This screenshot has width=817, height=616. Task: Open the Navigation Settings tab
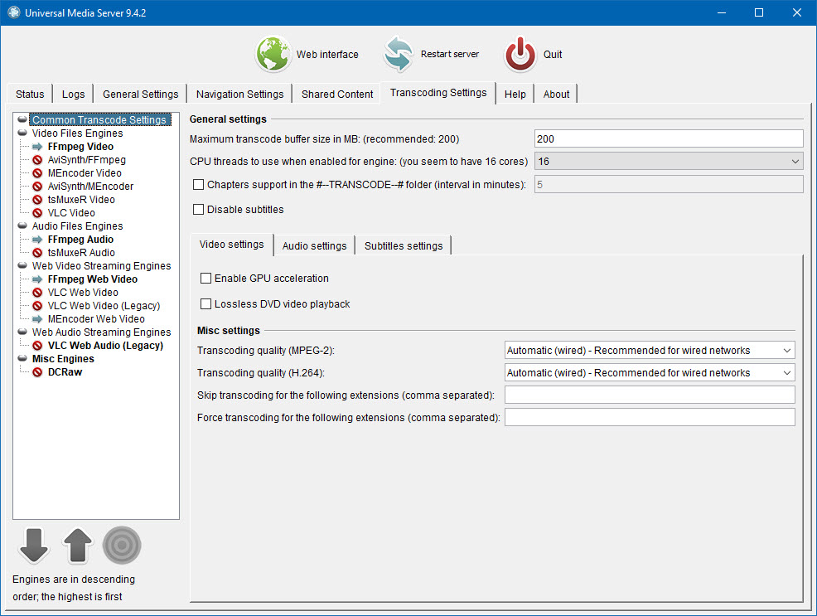coord(239,94)
